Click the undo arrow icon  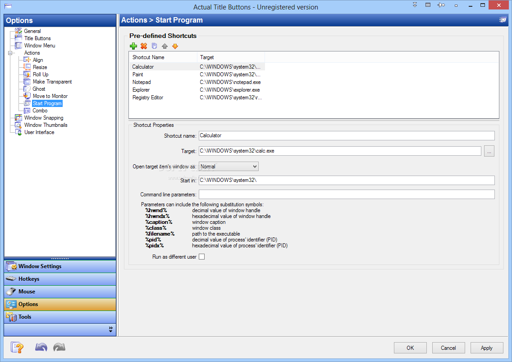(x=41, y=347)
